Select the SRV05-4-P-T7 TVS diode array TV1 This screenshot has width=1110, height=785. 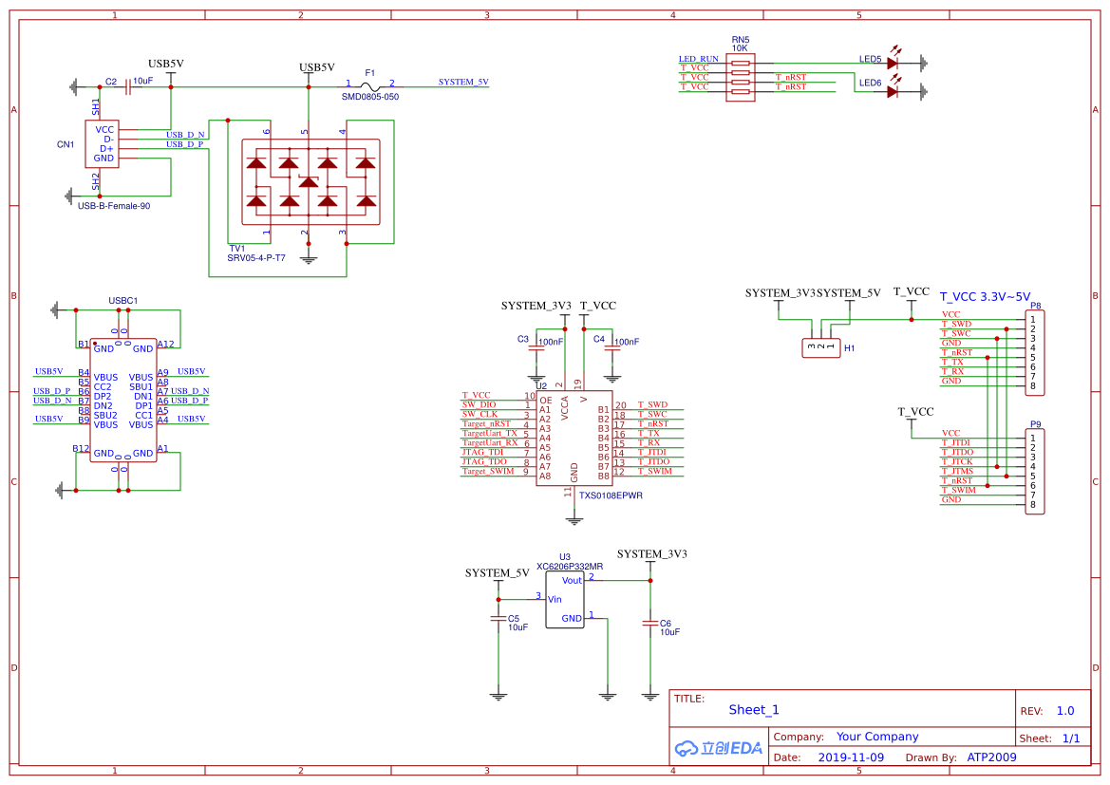310,180
